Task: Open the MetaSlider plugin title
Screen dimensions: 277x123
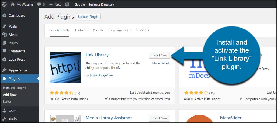Action: [x=231, y=118]
